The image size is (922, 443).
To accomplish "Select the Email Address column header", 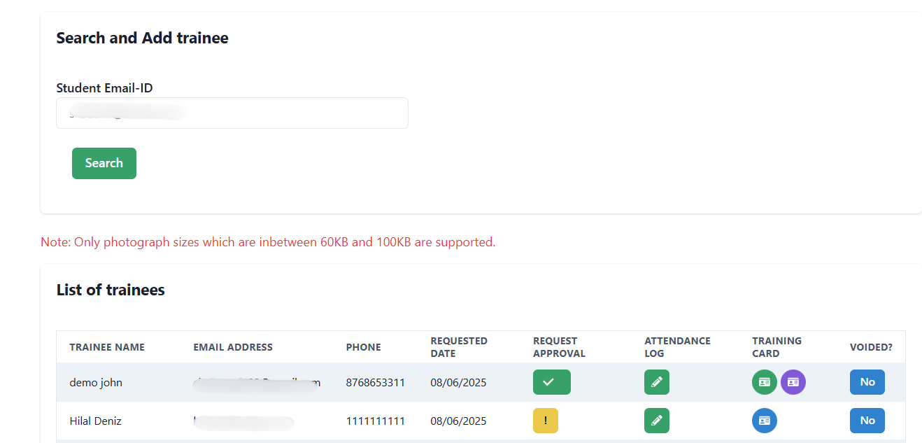I will click(233, 347).
